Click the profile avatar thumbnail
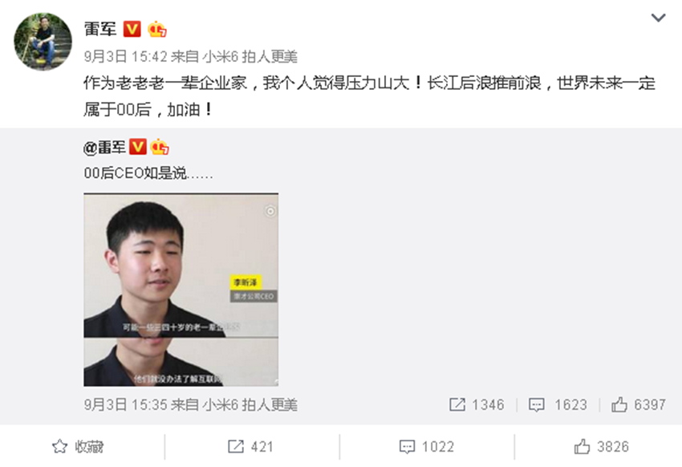This screenshot has height=467, width=682. tap(43, 42)
